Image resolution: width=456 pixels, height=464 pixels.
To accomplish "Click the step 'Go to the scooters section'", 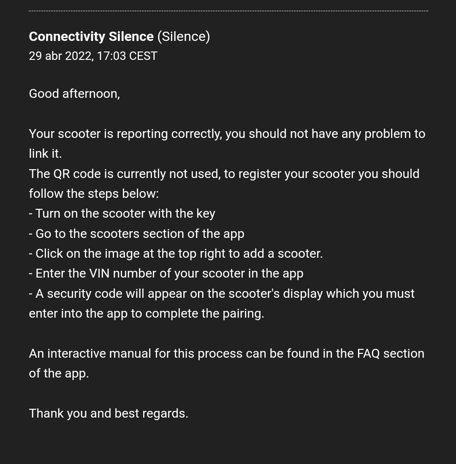I will pos(136,234).
